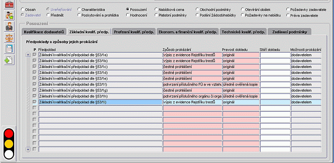Click the Způsob prokázání column header
The image size is (334, 163).
tap(177, 50)
